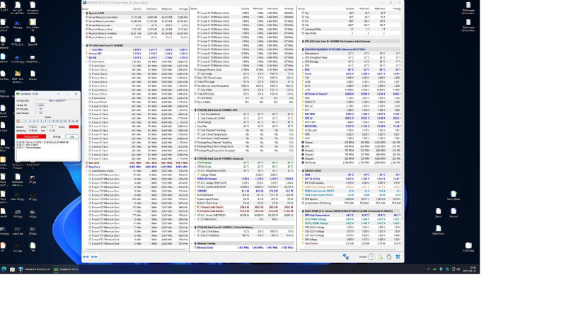
Task: Select the Memory Clock row under Memory Timings
Action: pyautogui.click(x=243, y=247)
